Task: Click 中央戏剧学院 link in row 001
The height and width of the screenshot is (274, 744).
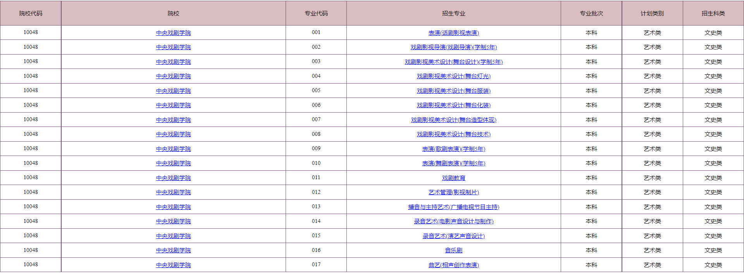Action: point(173,33)
